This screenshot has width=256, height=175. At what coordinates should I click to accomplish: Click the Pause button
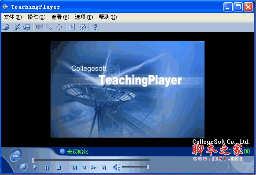point(47,168)
